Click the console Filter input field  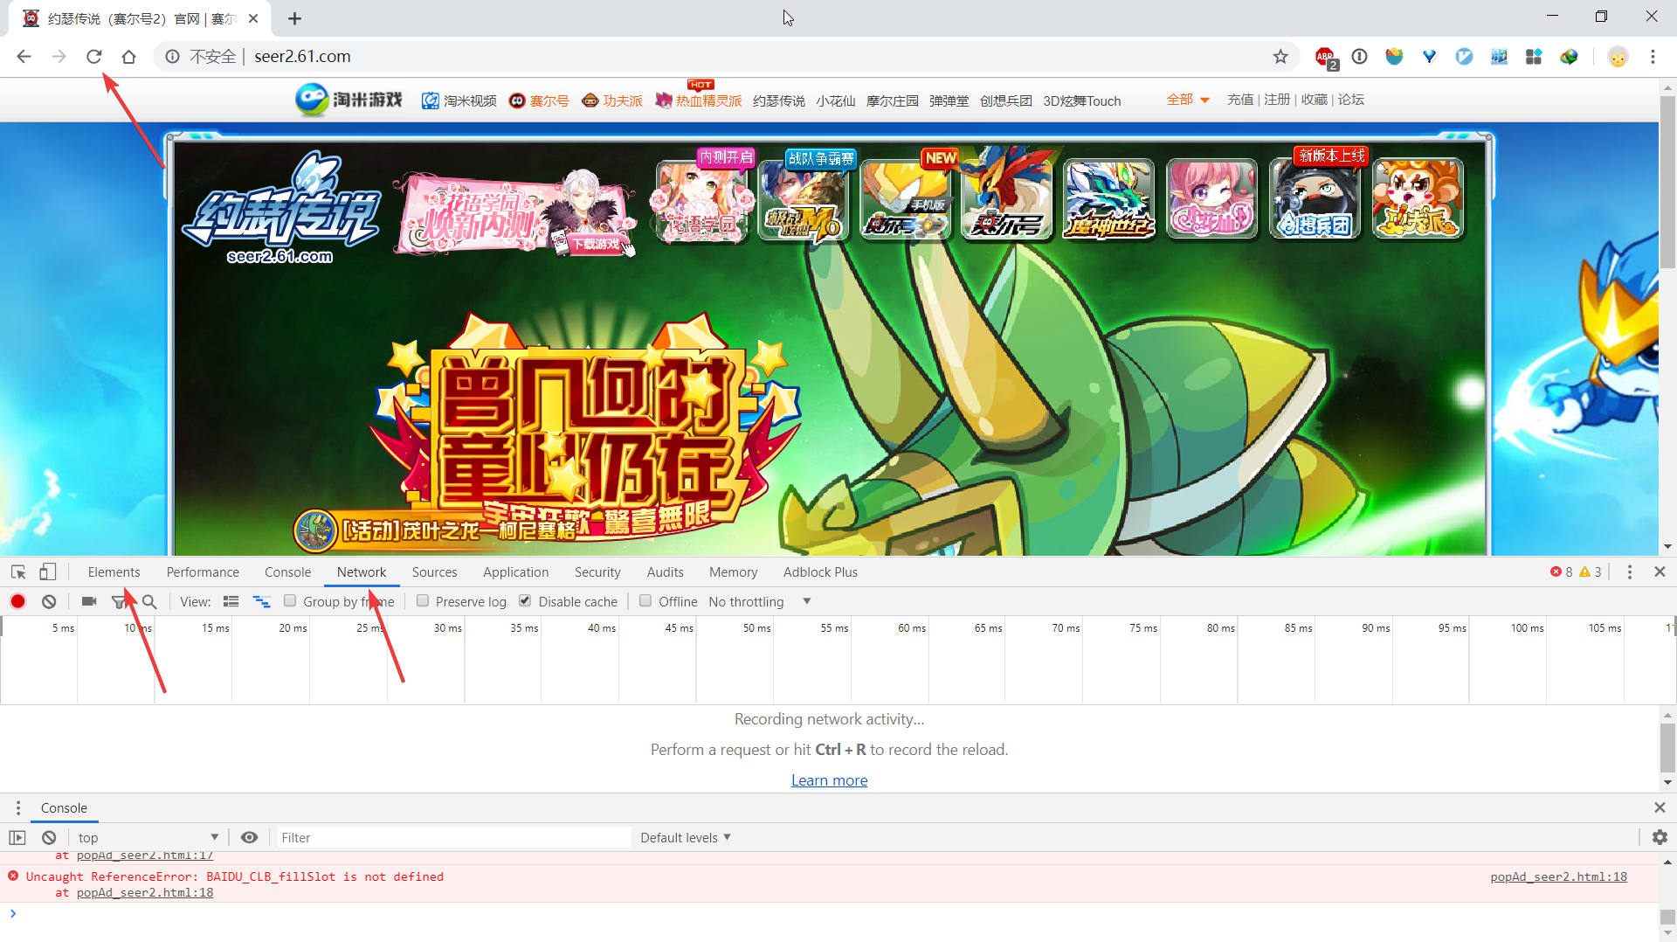coord(452,837)
